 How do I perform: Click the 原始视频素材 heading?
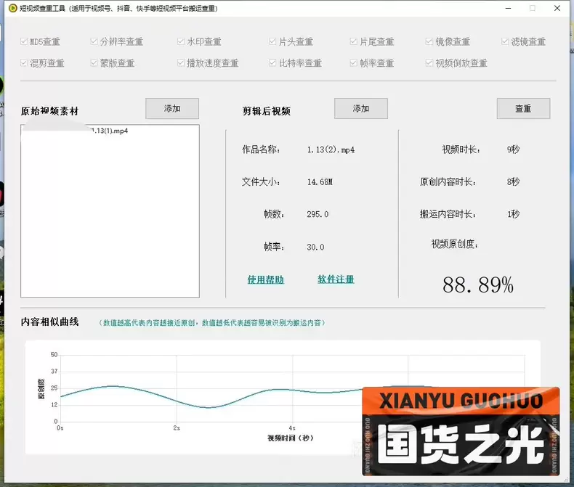(x=50, y=111)
